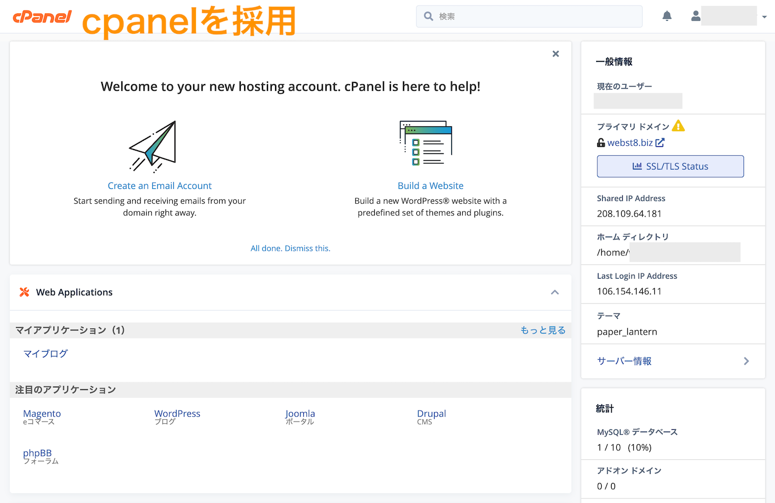Open the SSL/TLS Status button
The height and width of the screenshot is (503, 775).
pyautogui.click(x=670, y=166)
